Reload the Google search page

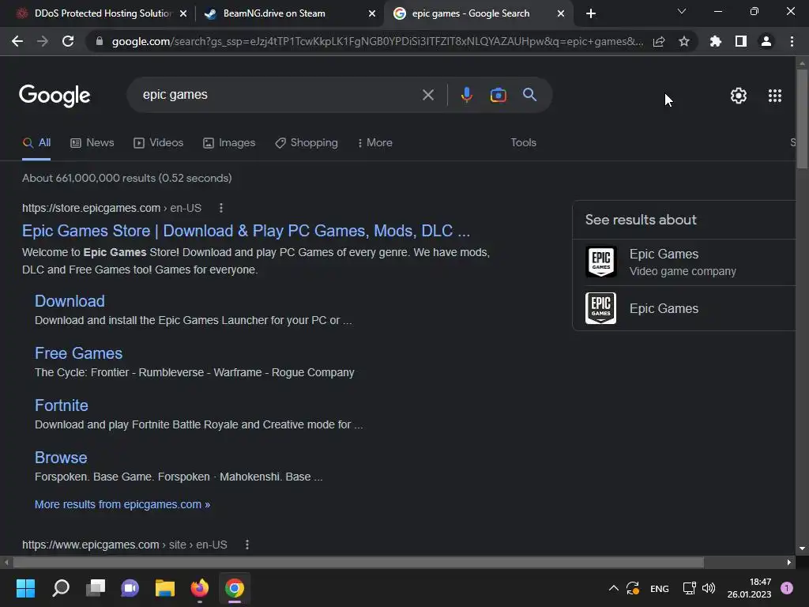point(68,41)
